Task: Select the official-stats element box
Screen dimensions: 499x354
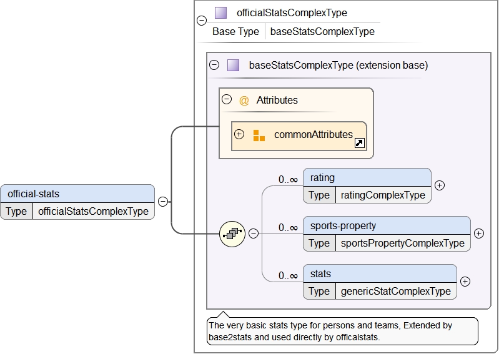Action: (x=77, y=194)
